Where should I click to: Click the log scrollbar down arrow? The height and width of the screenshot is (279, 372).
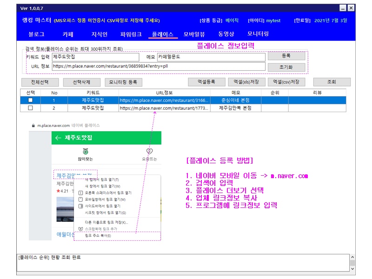tap(352, 269)
